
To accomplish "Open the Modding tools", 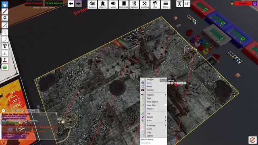I will tap(145, 4).
